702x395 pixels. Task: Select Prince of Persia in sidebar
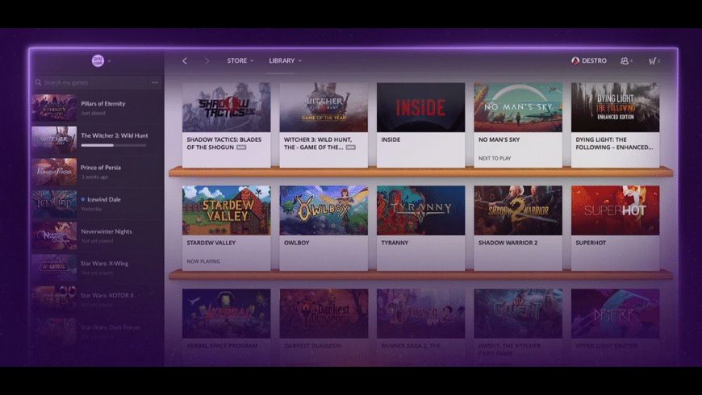click(98, 172)
